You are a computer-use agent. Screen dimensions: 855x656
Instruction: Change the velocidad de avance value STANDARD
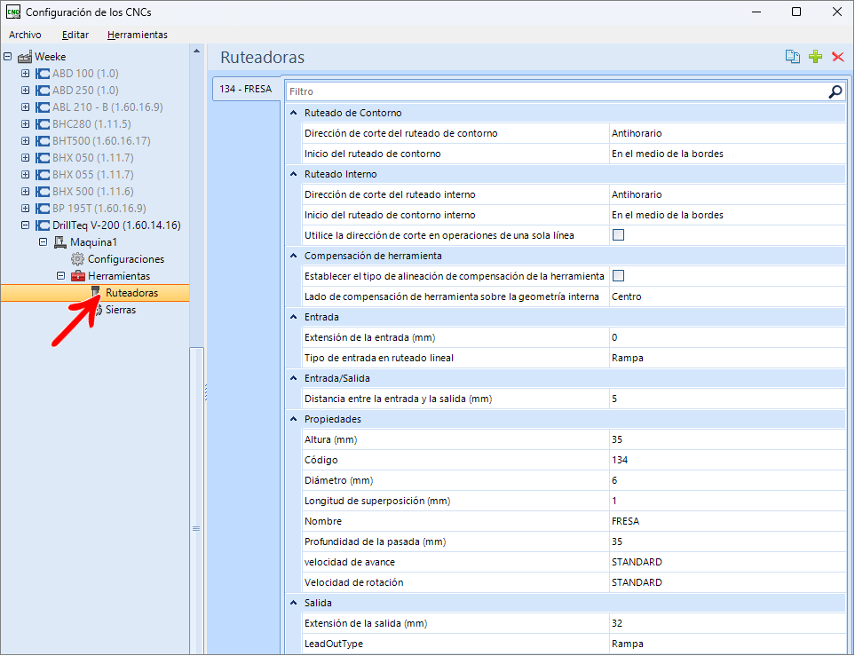[727, 562]
